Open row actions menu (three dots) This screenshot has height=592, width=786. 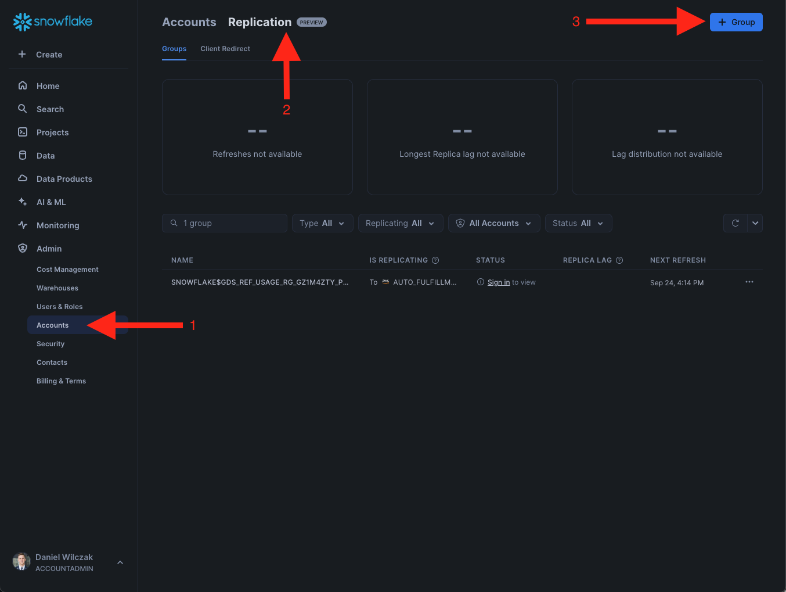[x=749, y=282]
